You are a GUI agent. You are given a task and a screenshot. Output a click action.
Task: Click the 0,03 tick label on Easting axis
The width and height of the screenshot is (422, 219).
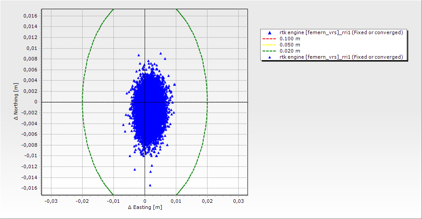click(x=238, y=201)
